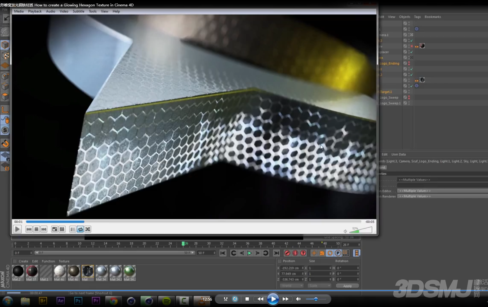This screenshot has width=488, height=307.
Task: Open the VLC Video menu
Action: (64, 11)
